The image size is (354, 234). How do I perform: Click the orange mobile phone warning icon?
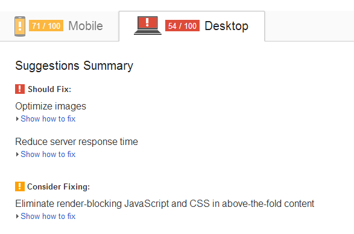tap(20, 26)
